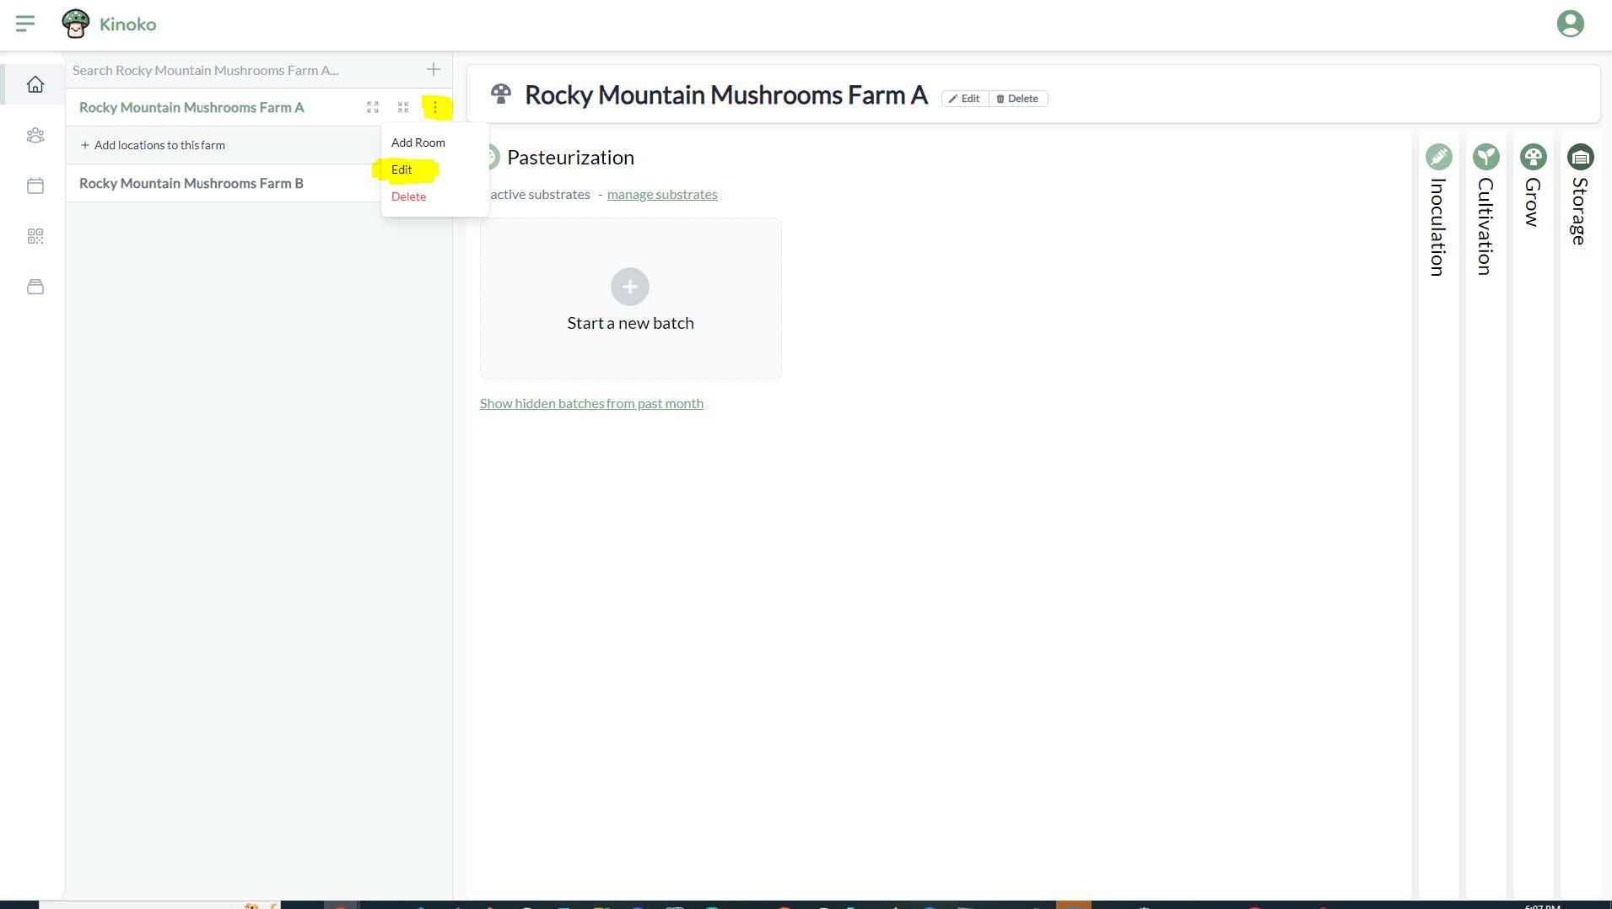Open the hamburger menu icon

[x=25, y=24]
